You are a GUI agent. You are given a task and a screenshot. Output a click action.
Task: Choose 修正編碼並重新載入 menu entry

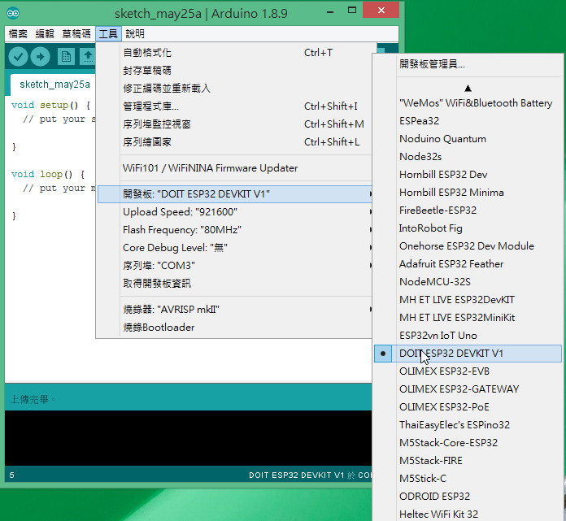(x=235, y=89)
